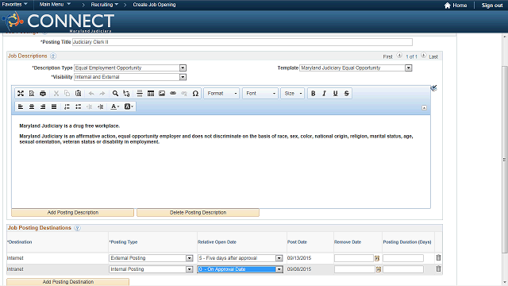Click the Posting Title input field
Image resolution: width=508 pixels, height=286 pixels.
[x=242, y=42]
